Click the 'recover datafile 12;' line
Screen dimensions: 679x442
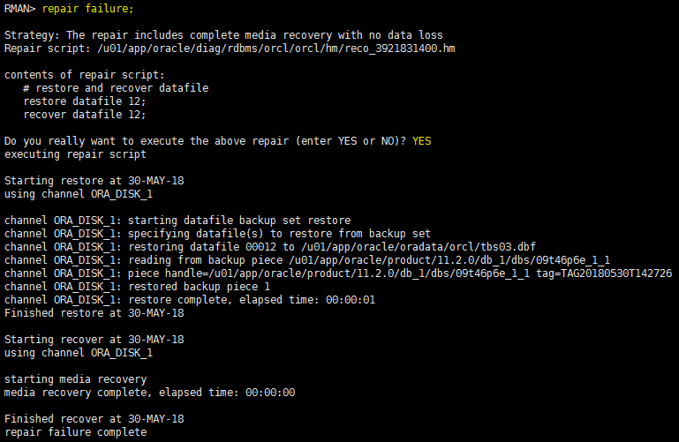pyautogui.click(x=85, y=115)
